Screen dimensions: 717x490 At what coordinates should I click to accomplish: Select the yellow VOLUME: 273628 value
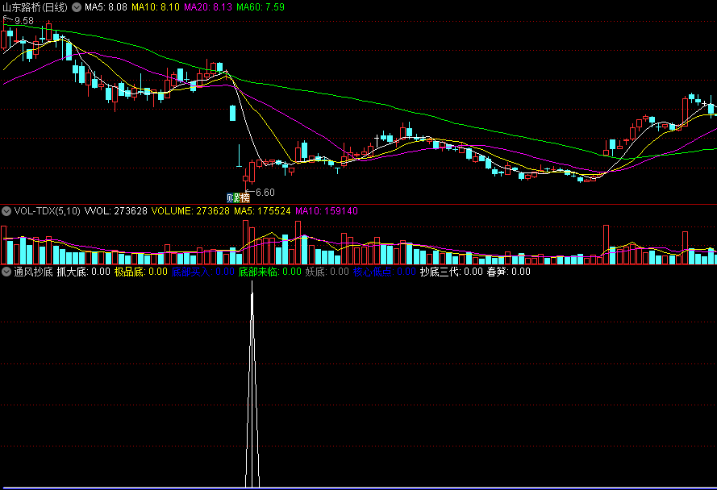(190, 211)
